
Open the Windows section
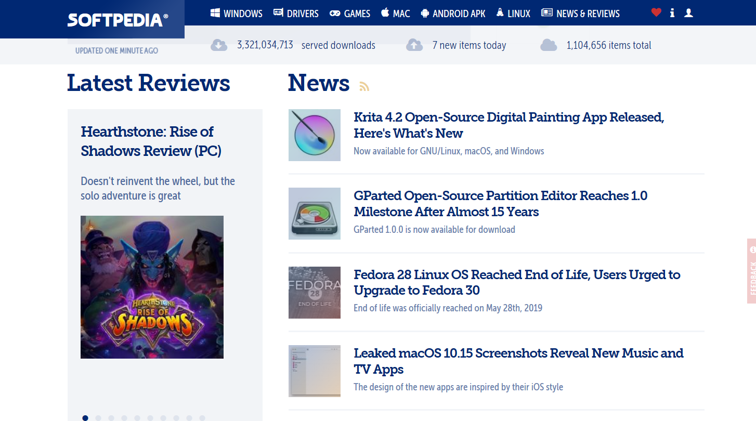(237, 14)
